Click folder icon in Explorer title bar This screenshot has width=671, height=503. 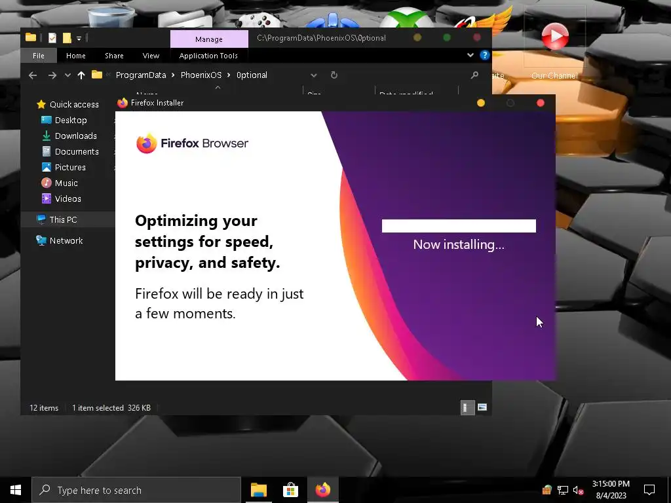click(x=30, y=37)
